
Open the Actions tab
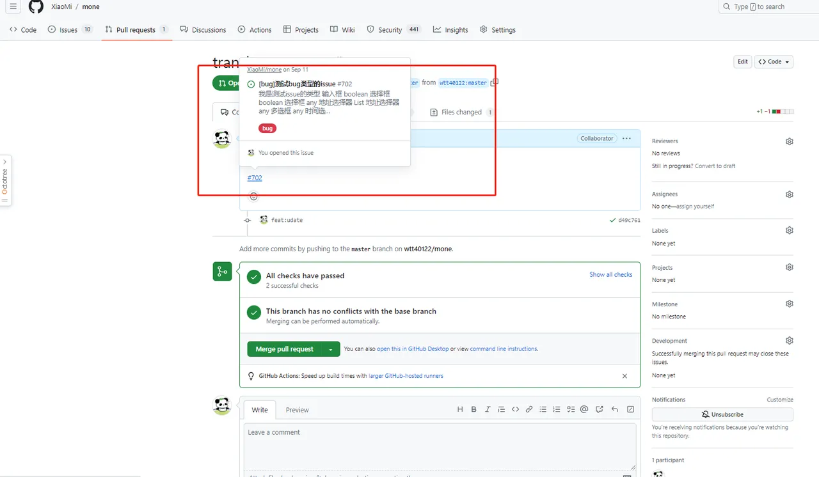coord(255,30)
